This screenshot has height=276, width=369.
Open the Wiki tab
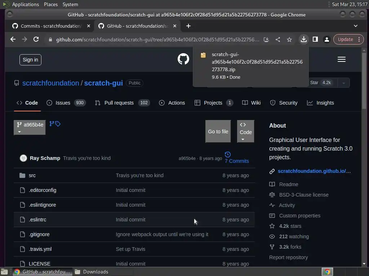pyautogui.click(x=251, y=103)
